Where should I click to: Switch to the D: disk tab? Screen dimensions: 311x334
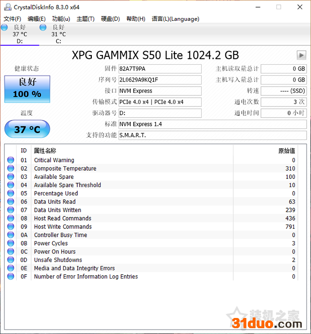20,35
